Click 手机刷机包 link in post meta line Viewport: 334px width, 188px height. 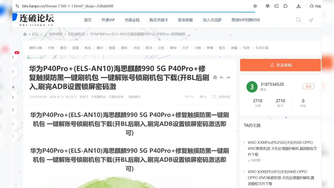99,97
